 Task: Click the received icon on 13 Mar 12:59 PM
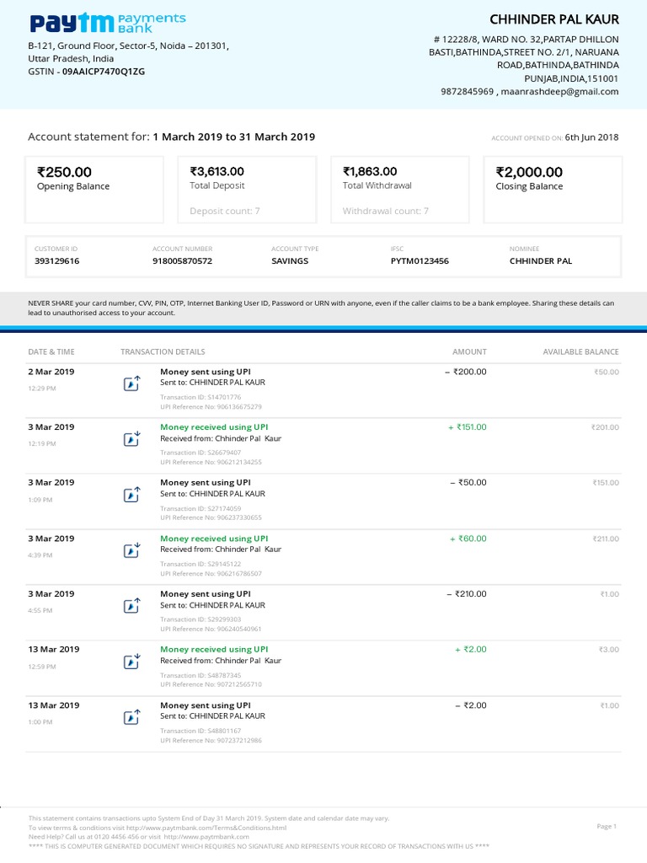131,662
